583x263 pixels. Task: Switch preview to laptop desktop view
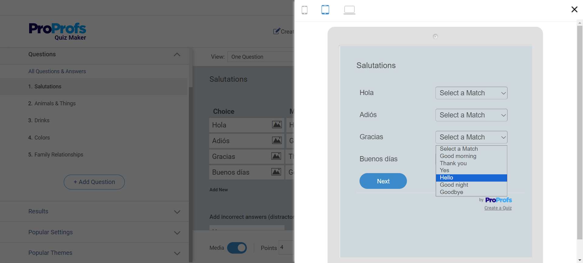click(349, 10)
